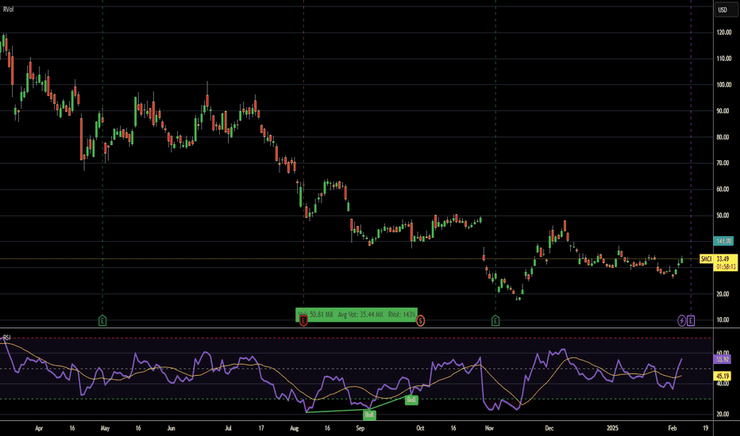Open the green earnings marker near May
The width and height of the screenshot is (740, 436).
tap(102, 321)
